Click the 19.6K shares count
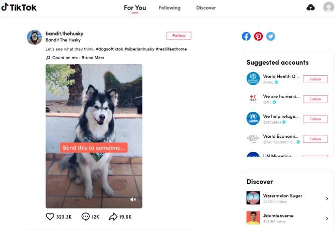 pos(125,217)
